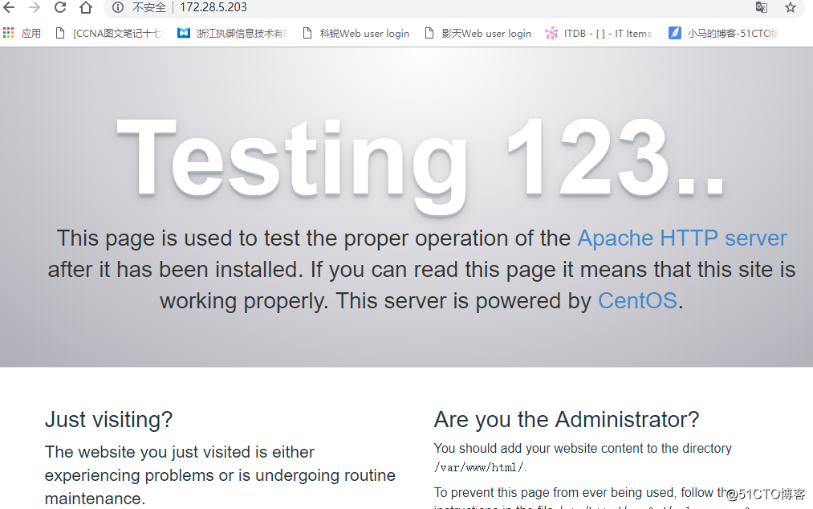Viewport: 813px width, 509px height.
Task: Follow the CentOS link
Action: pyautogui.click(x=637, y=301)
